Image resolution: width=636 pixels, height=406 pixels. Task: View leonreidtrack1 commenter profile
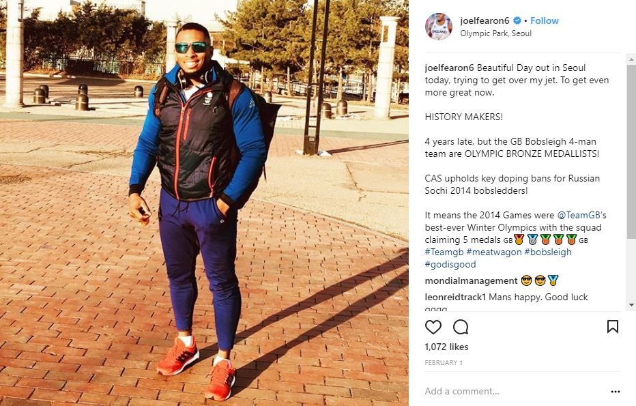click(x=455, y=297)
